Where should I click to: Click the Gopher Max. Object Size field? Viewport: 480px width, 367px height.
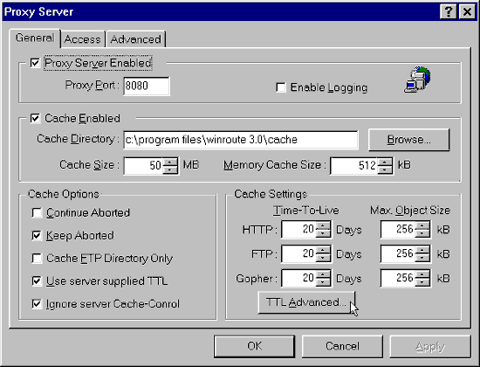coord(398,279)
